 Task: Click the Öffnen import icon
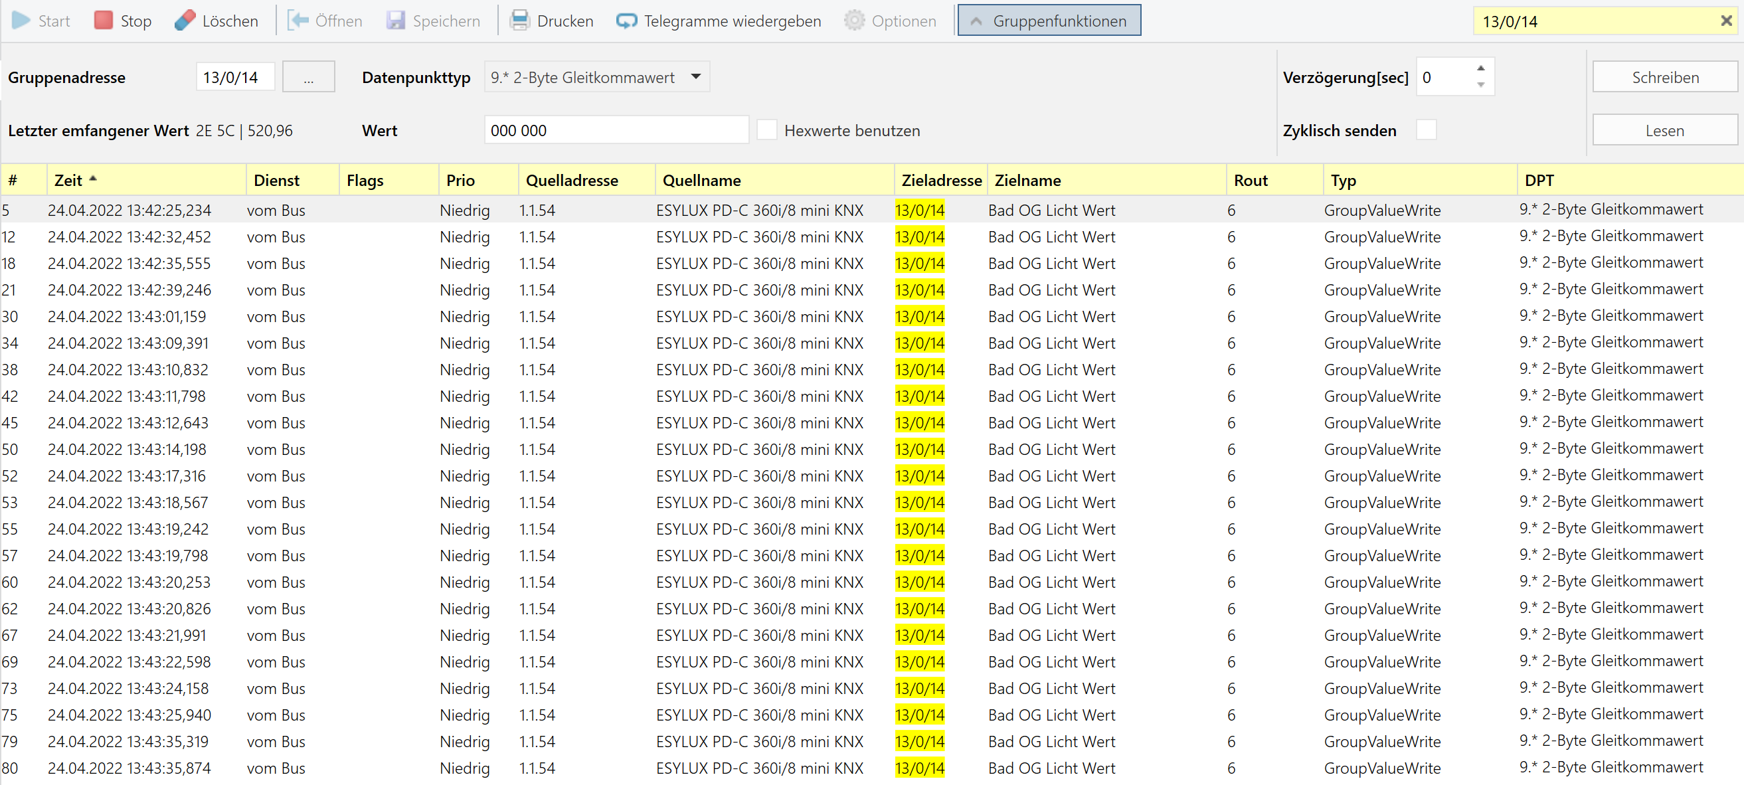click(x=298, y=21)
